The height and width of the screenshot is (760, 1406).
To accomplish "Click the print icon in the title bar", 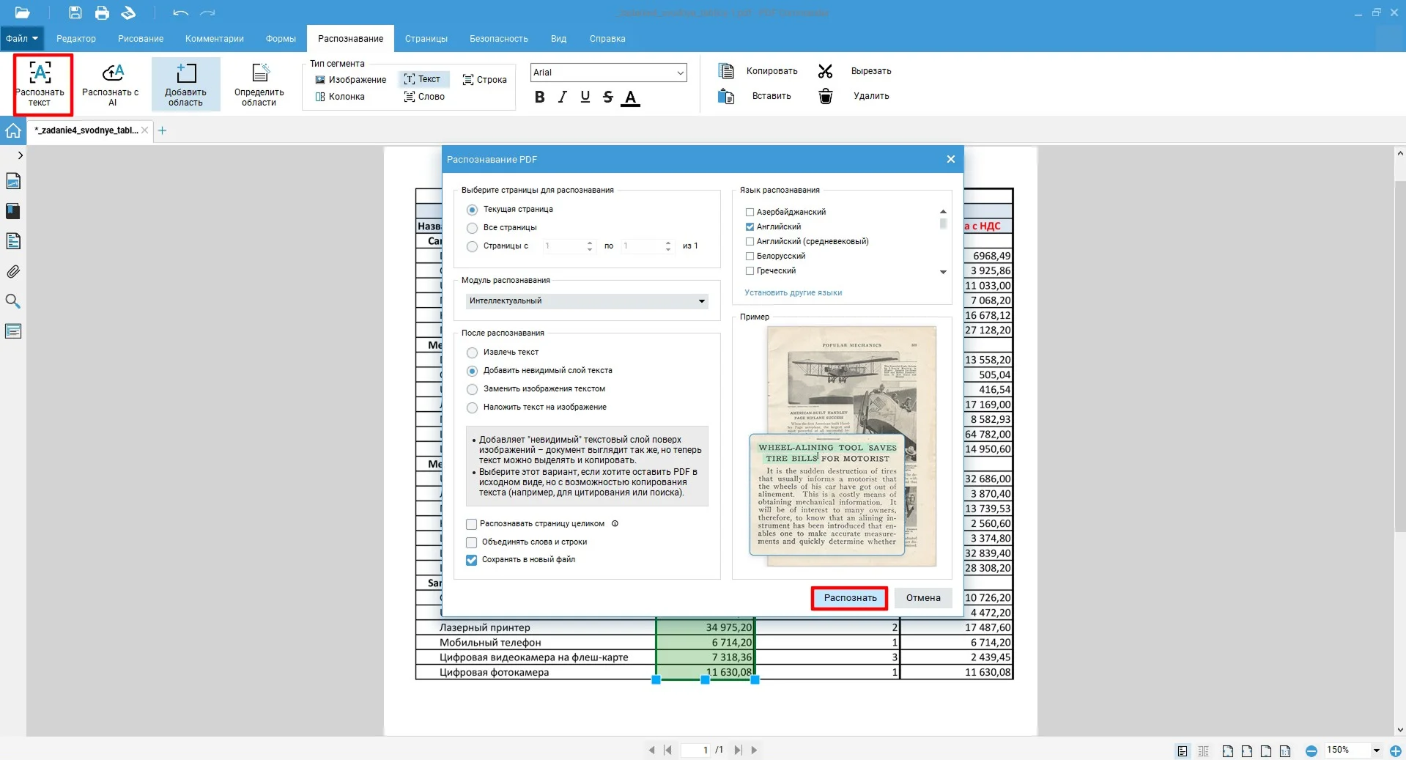I will tap(102, 12).
